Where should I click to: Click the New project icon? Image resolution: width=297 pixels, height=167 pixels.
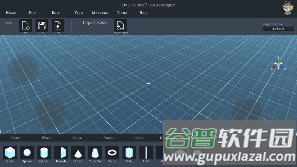point(25,25)
